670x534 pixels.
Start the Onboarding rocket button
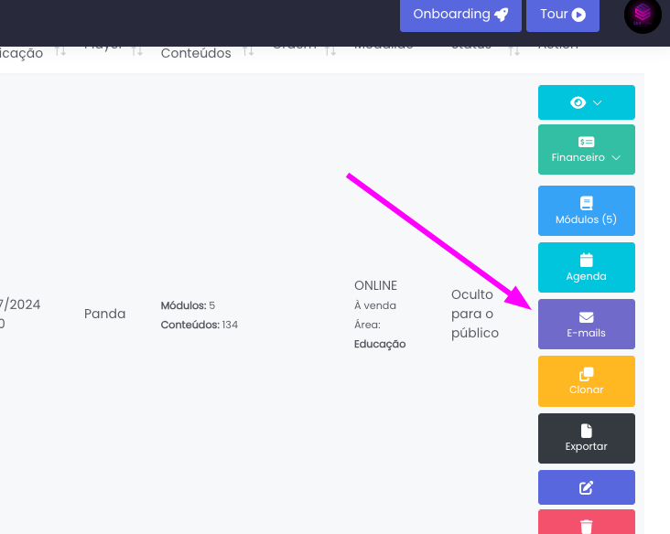(460, 15)
